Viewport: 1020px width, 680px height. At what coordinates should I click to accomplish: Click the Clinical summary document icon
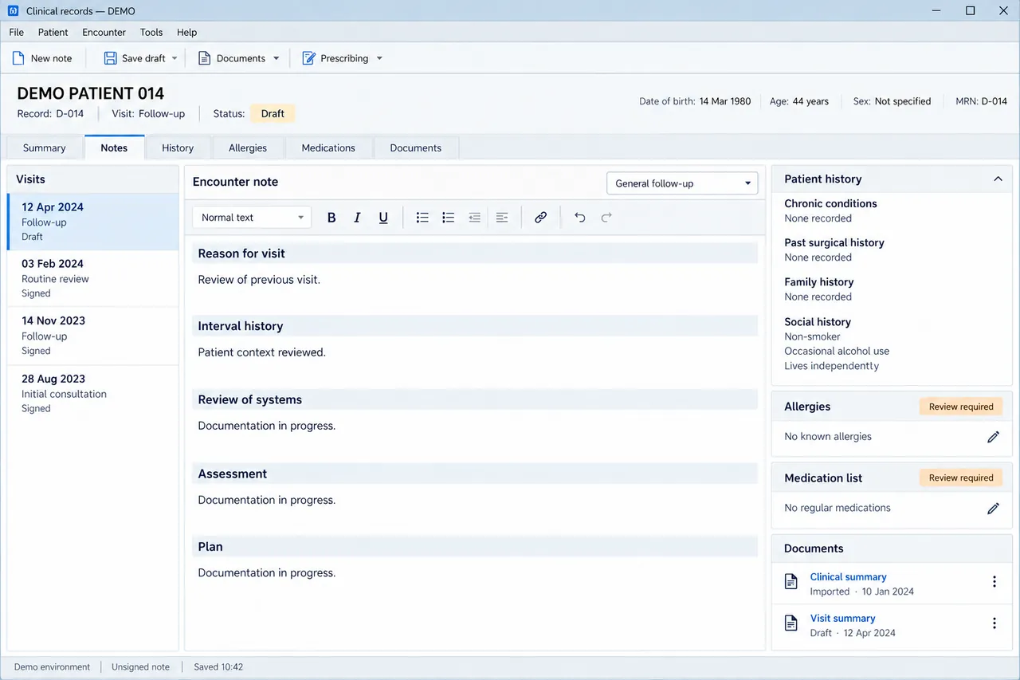tap(790, 582)
